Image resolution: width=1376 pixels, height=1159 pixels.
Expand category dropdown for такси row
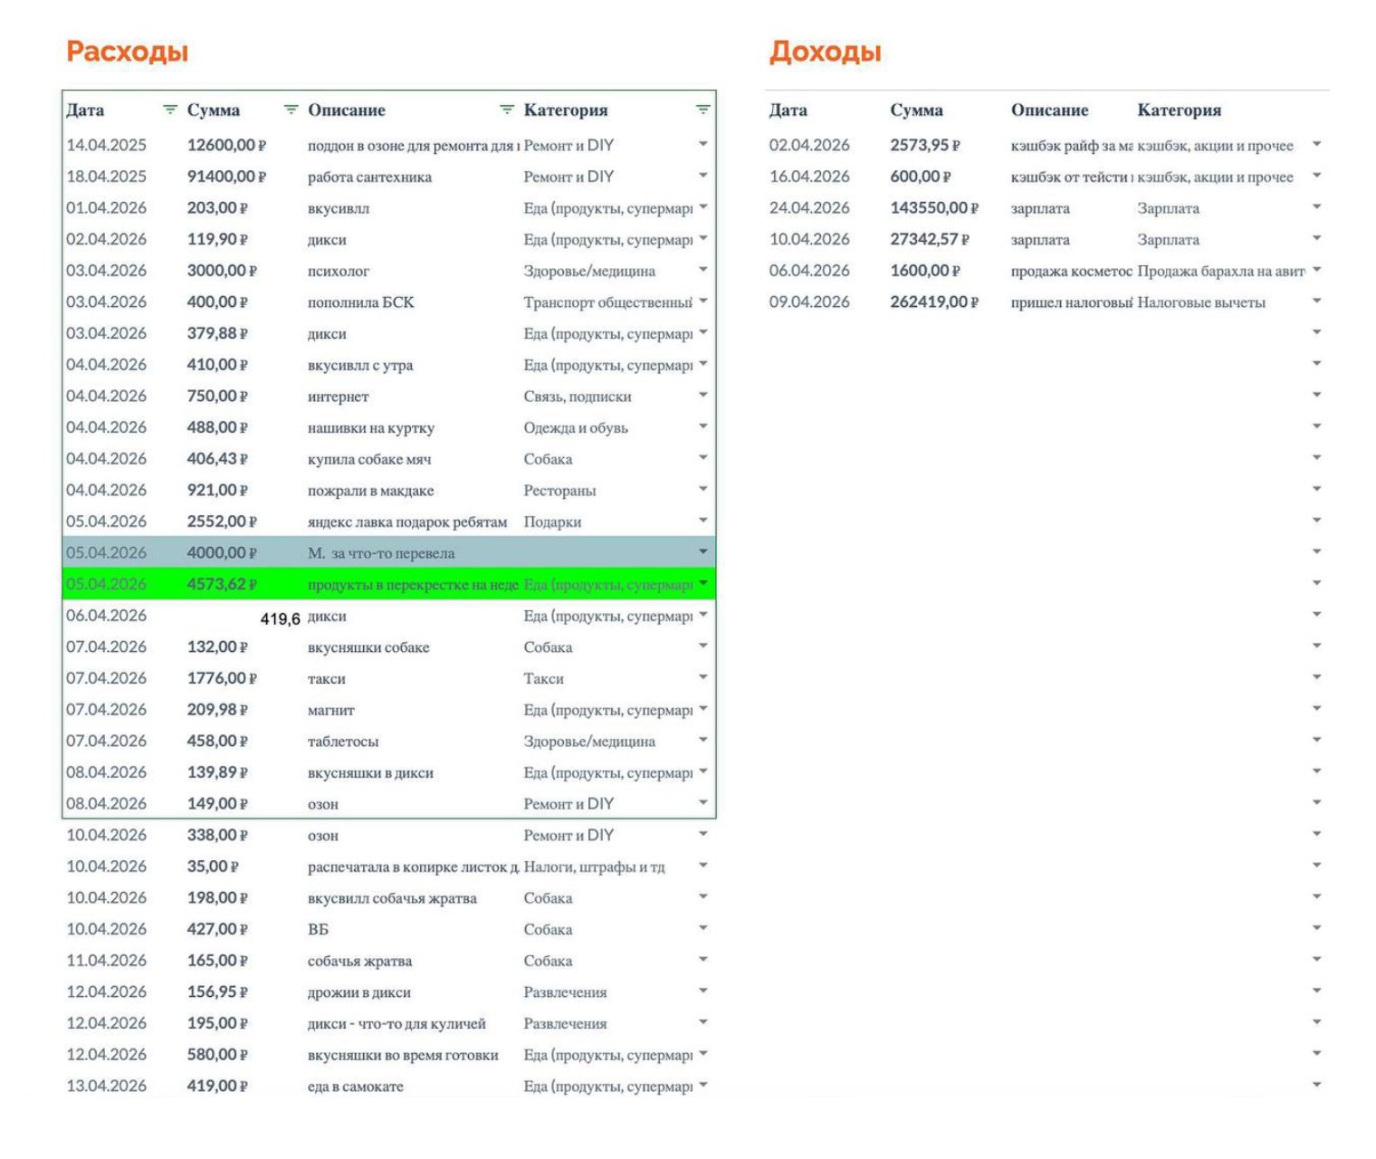point(703,677)
